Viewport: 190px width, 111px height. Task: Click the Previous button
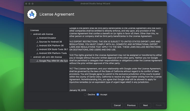tap(131, 105)
